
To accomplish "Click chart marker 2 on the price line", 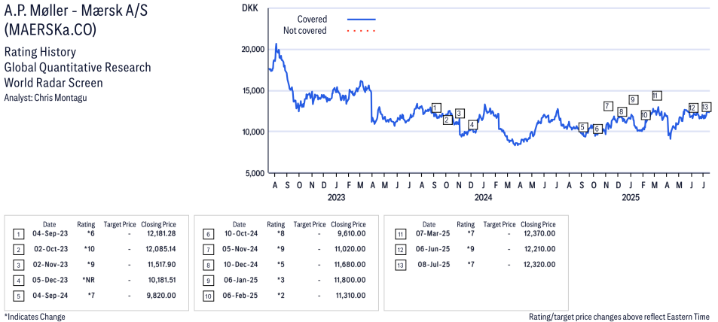I will 448,120.
